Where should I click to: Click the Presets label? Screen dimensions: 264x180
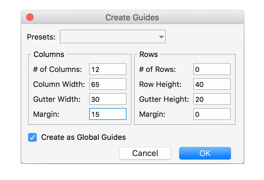click(x=41, y=37)
